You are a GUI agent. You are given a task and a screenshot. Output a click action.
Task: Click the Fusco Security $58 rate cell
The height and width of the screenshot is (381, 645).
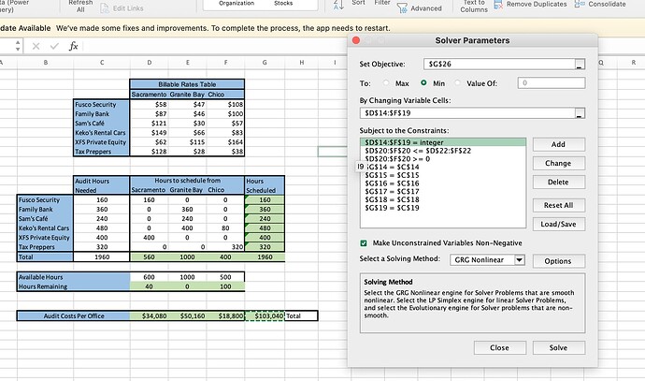coord(150,105)
